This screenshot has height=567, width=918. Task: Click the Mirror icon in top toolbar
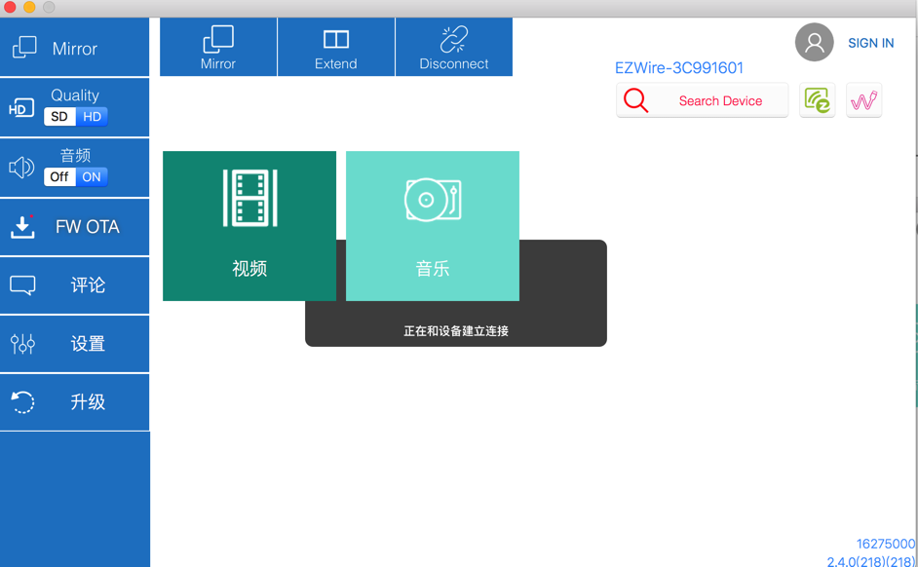tap(218, 39)
